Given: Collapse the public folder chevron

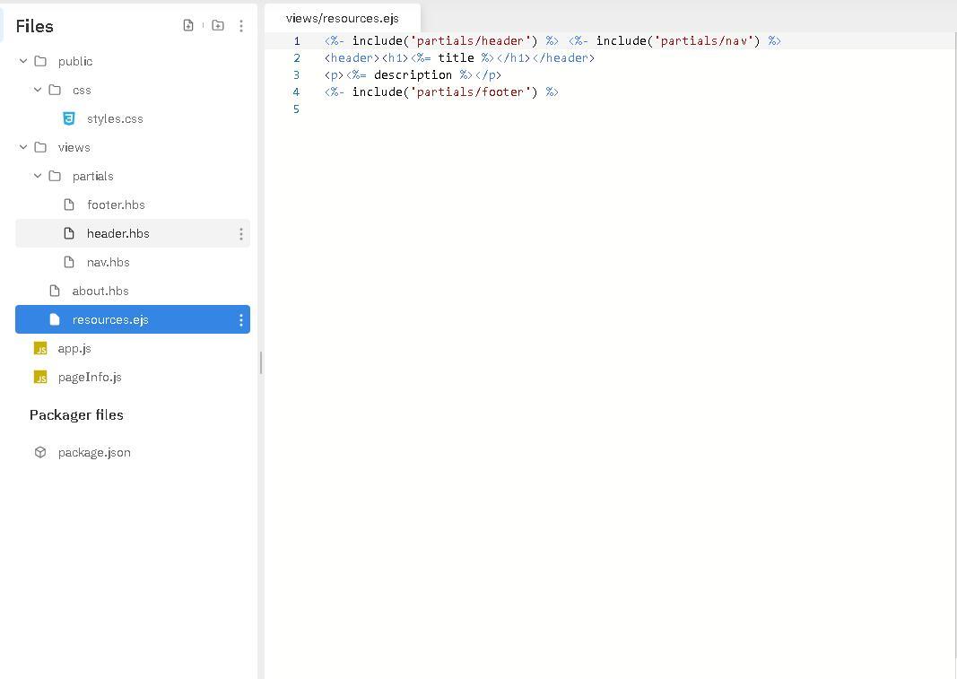Looking at the screenshot, I should point(23,61).
